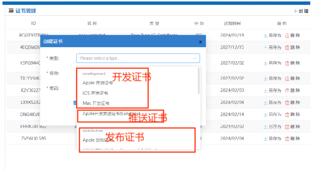Image resolution: width=323 pixels, height=170 pixels.
Task: Click the 平台 column header
Action: click(199, 23)
